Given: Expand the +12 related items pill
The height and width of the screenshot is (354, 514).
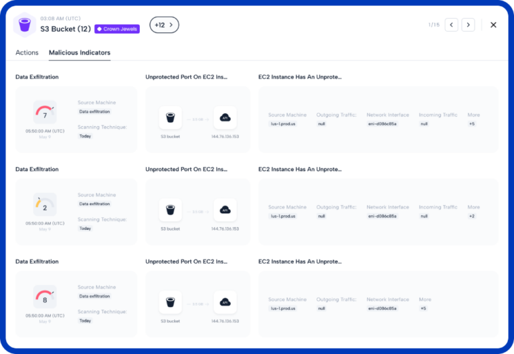Looking at the screenshot, I should coord(164,25).
